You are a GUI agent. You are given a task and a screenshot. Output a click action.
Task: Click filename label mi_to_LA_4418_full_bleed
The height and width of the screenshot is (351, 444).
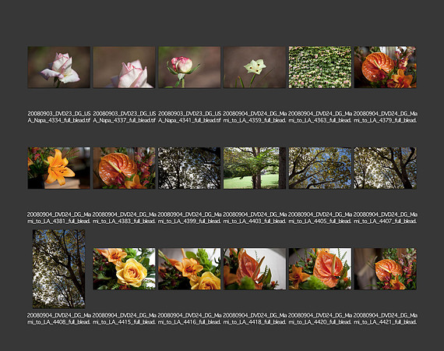255,322
